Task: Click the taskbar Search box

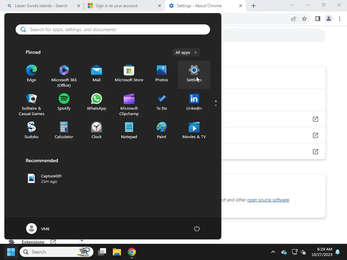Action: click(57, 252)
